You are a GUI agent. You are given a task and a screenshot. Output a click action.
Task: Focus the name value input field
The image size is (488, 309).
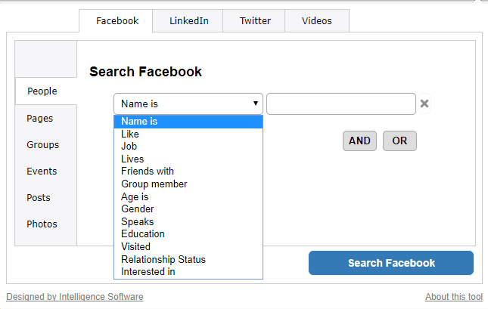click(341, 104)
